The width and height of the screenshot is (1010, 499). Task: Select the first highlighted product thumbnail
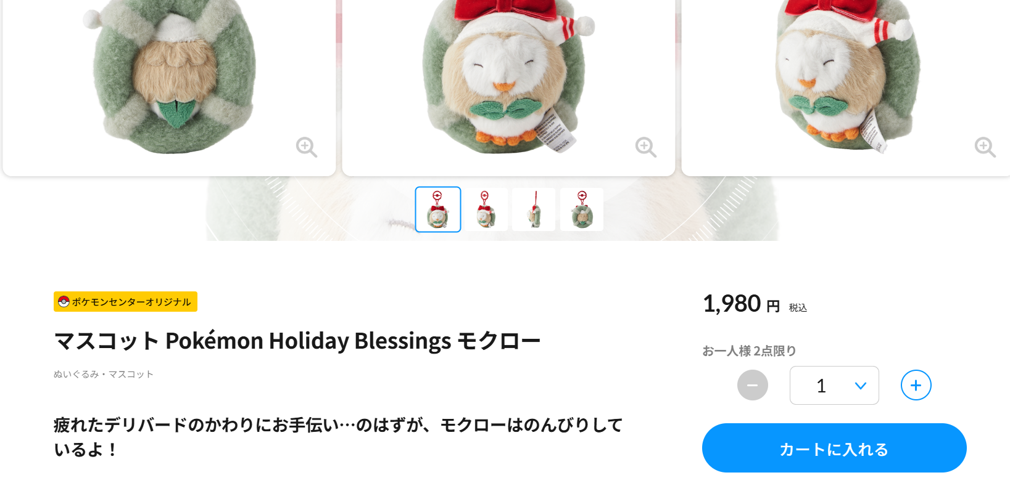click(438, 209)
